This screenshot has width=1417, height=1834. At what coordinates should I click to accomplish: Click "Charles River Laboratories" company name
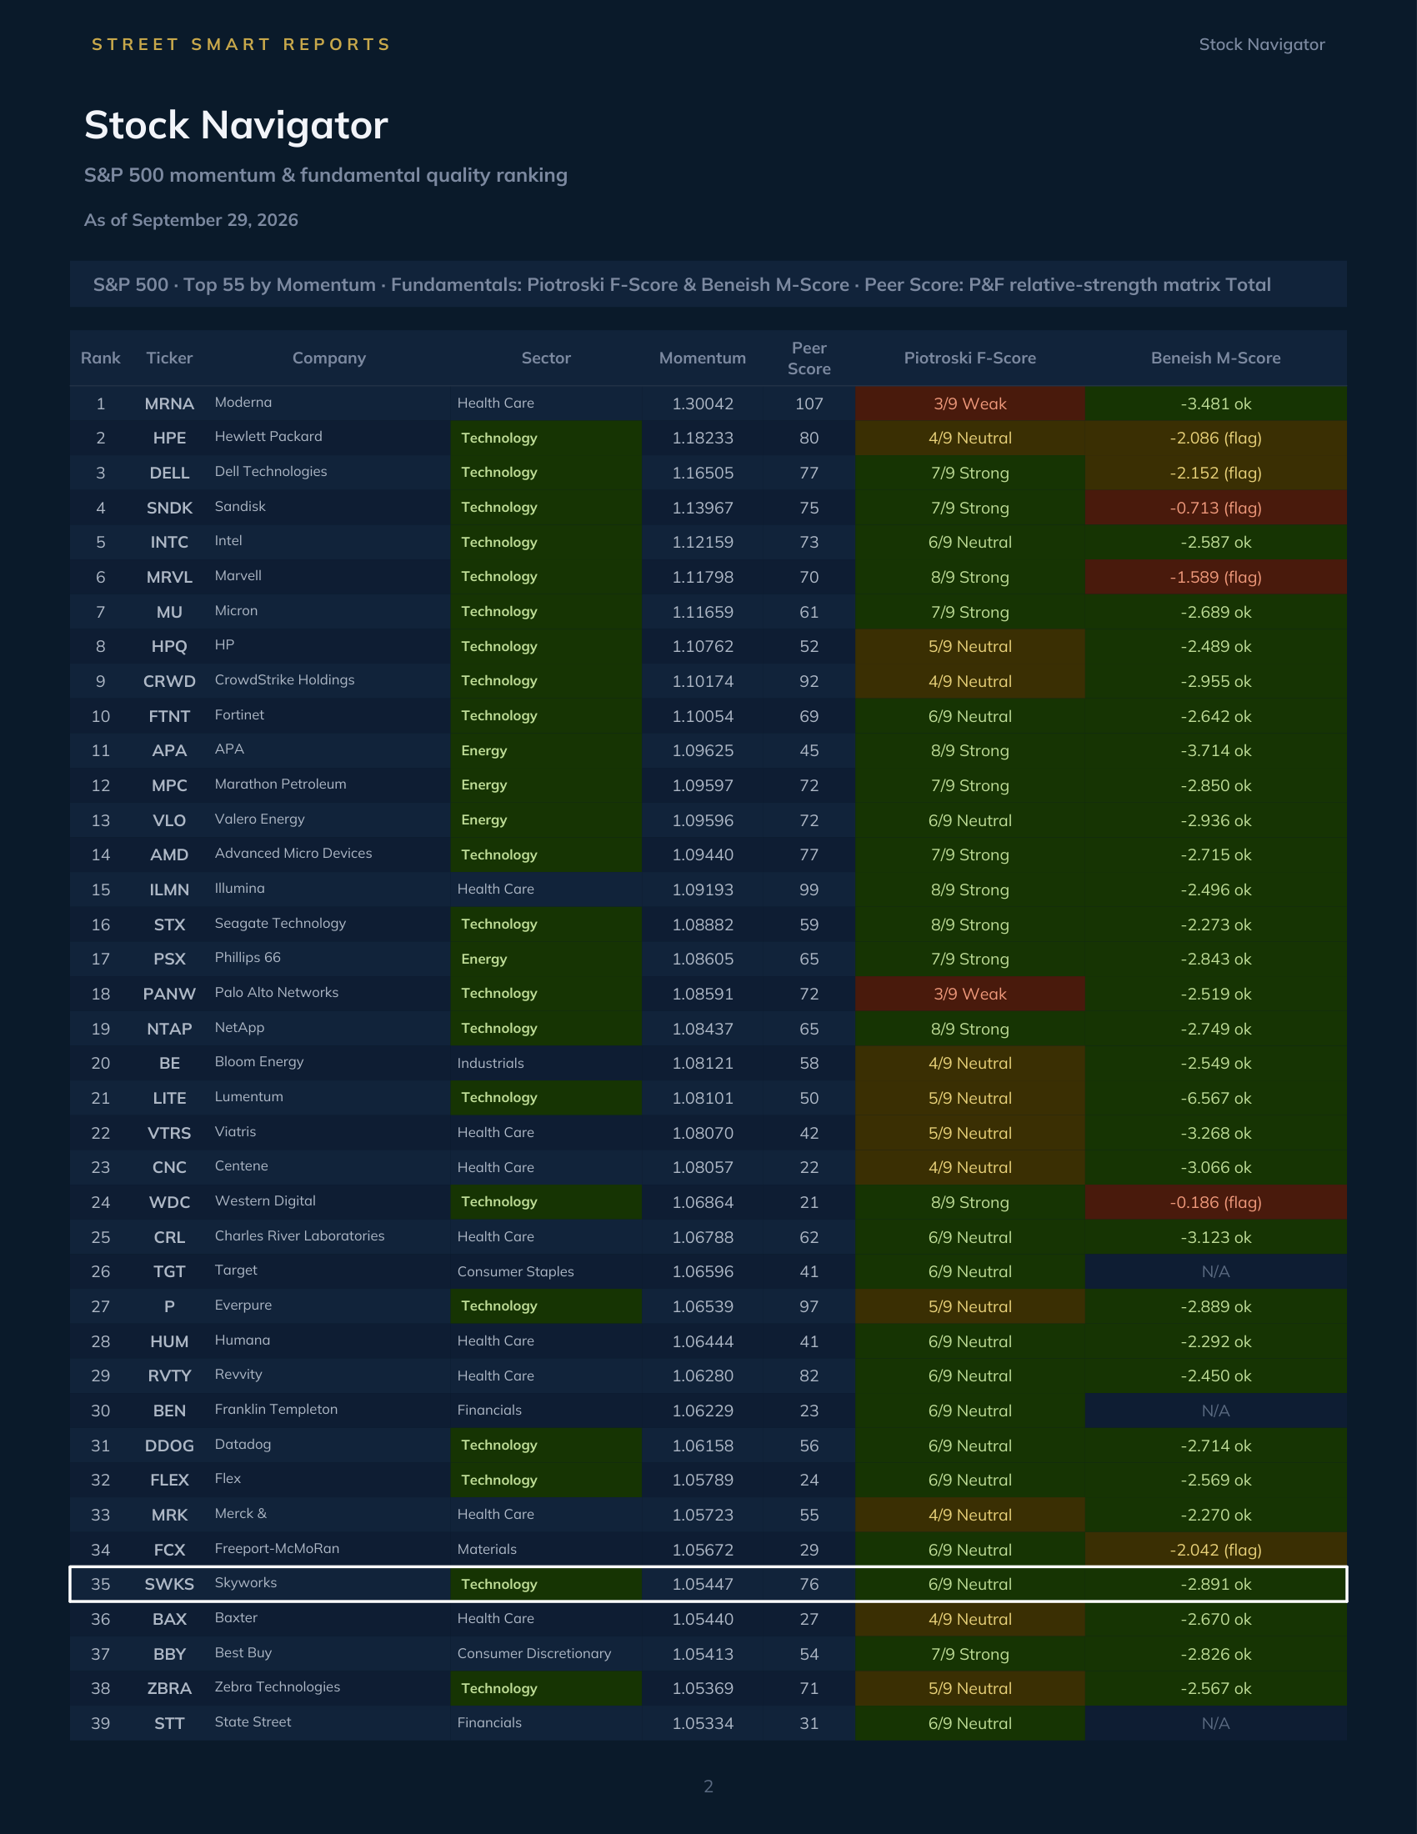tap(300, 1236)
